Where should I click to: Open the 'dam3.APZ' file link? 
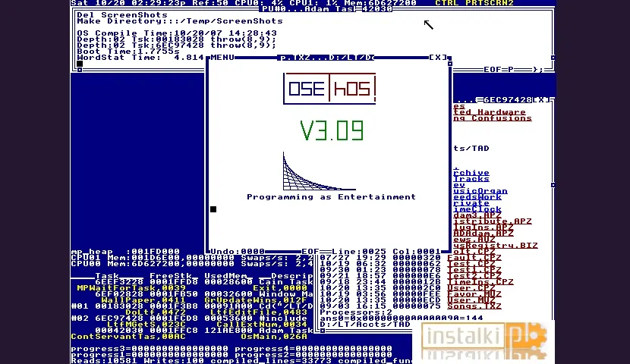[477, 215]
